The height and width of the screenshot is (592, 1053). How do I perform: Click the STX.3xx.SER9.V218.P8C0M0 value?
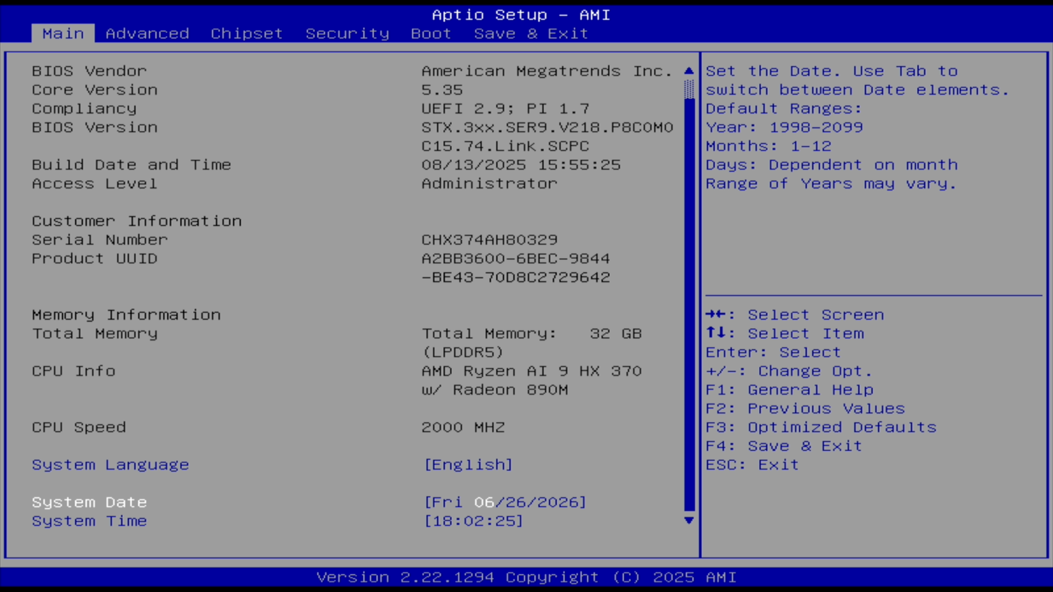click(547, 127)
